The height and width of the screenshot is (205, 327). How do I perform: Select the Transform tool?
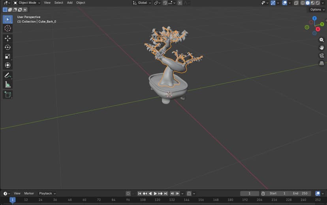tap(8, 65)
